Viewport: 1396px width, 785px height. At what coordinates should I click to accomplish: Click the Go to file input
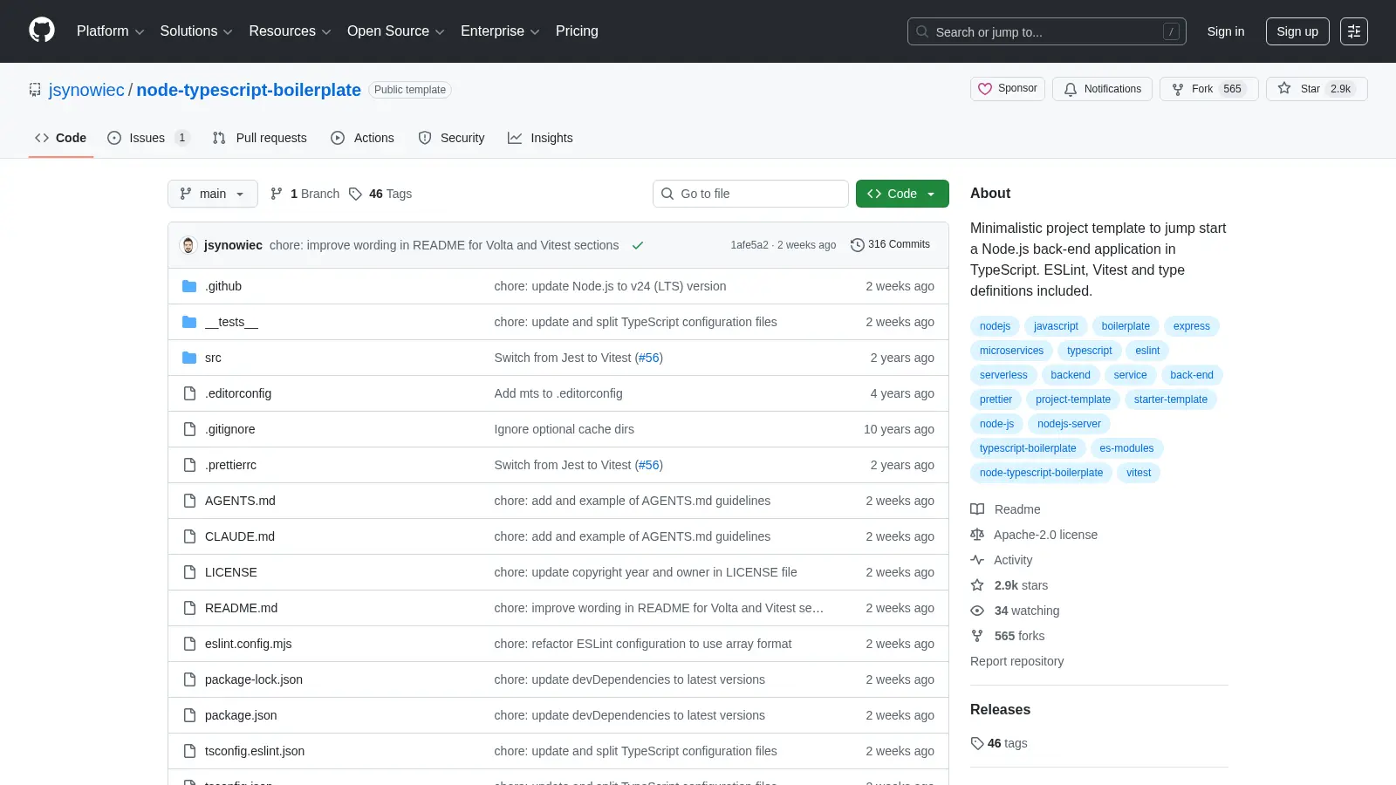point(750,194)
